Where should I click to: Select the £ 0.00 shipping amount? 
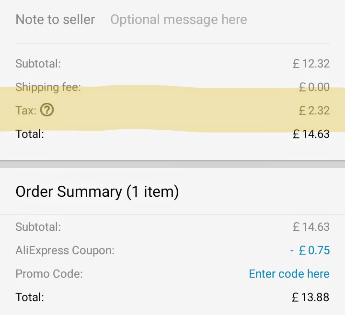(x=314, y=87)
